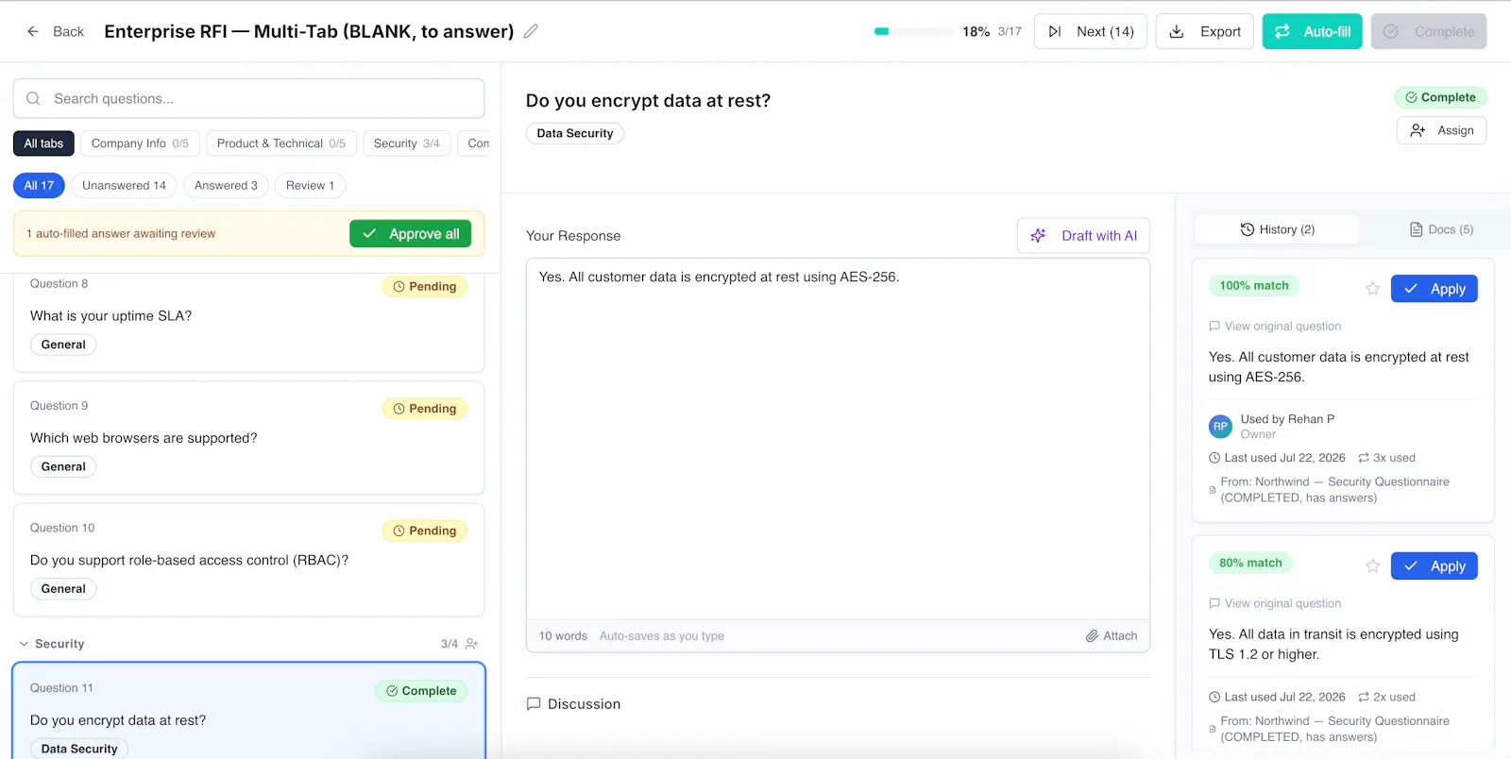Switch to Product & Technical tab

pos(281,143)
